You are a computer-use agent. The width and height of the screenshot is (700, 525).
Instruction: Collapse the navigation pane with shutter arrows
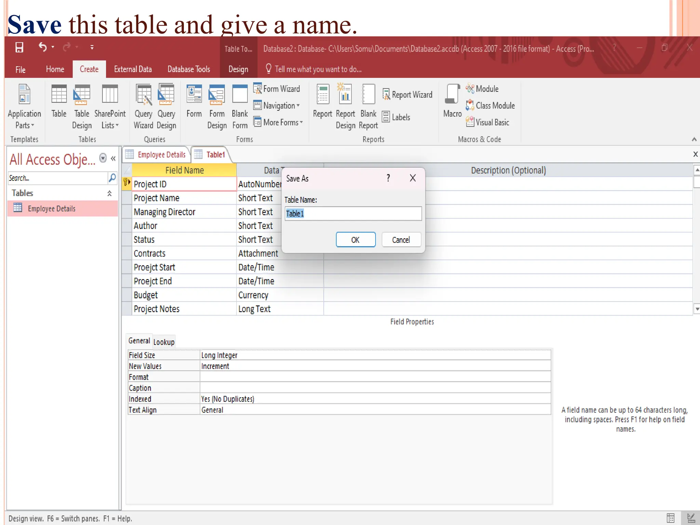[113, 158]
